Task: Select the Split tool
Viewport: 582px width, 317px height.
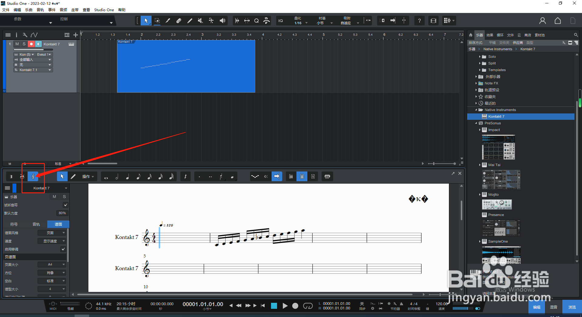Action: tap(168, 21)
